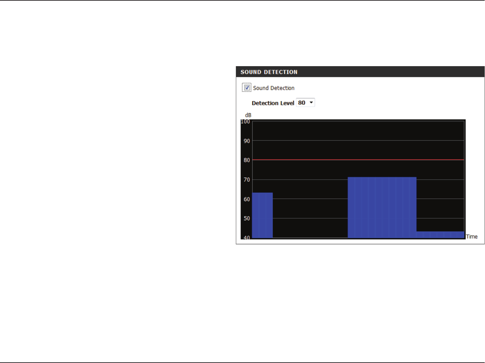Click the 'Sound Detection' checkbox label

[274, 88]
